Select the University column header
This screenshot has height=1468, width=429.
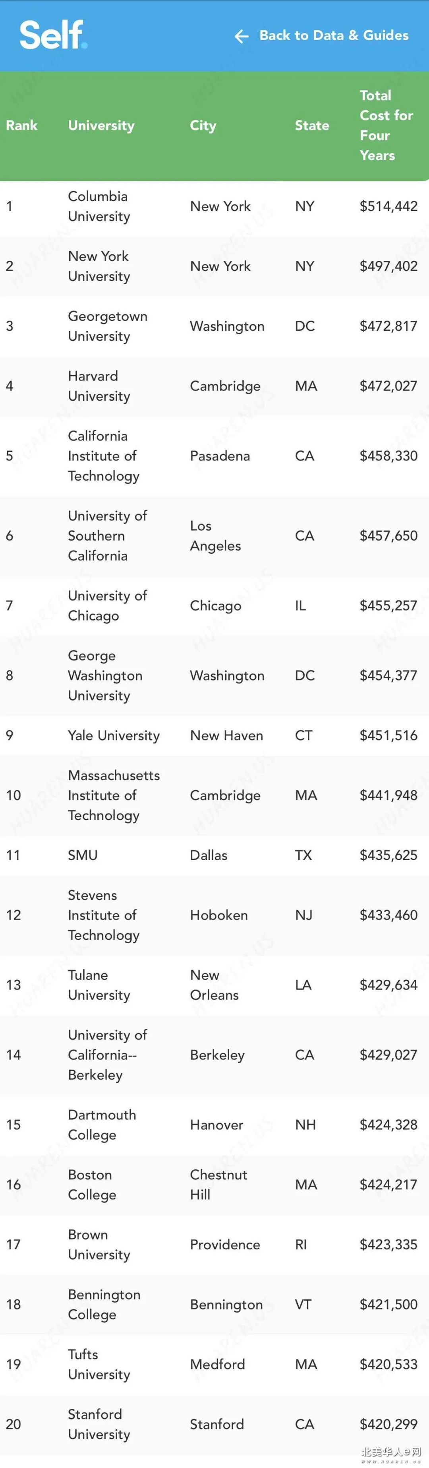point(101,125)
